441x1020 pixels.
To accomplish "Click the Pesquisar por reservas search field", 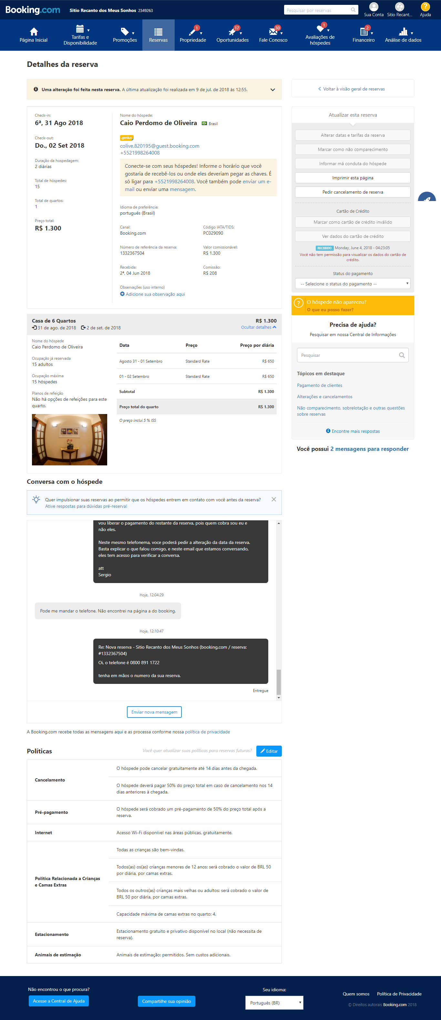I will coord(318,10).
